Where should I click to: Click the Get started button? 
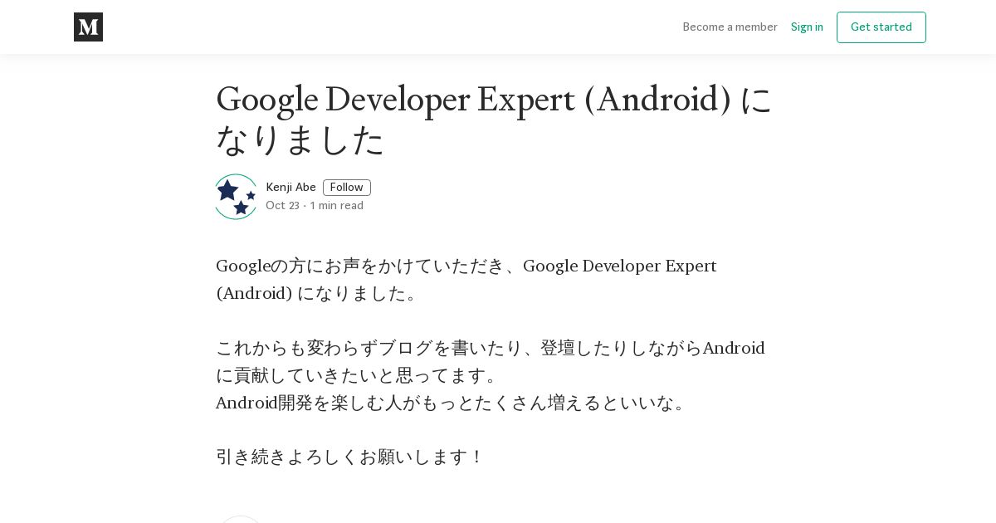[x=881, y=27]
